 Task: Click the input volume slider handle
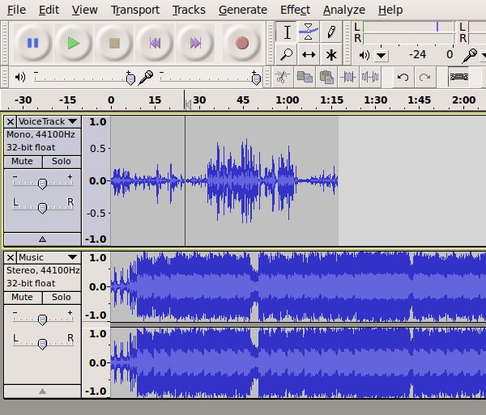point(256,79)
